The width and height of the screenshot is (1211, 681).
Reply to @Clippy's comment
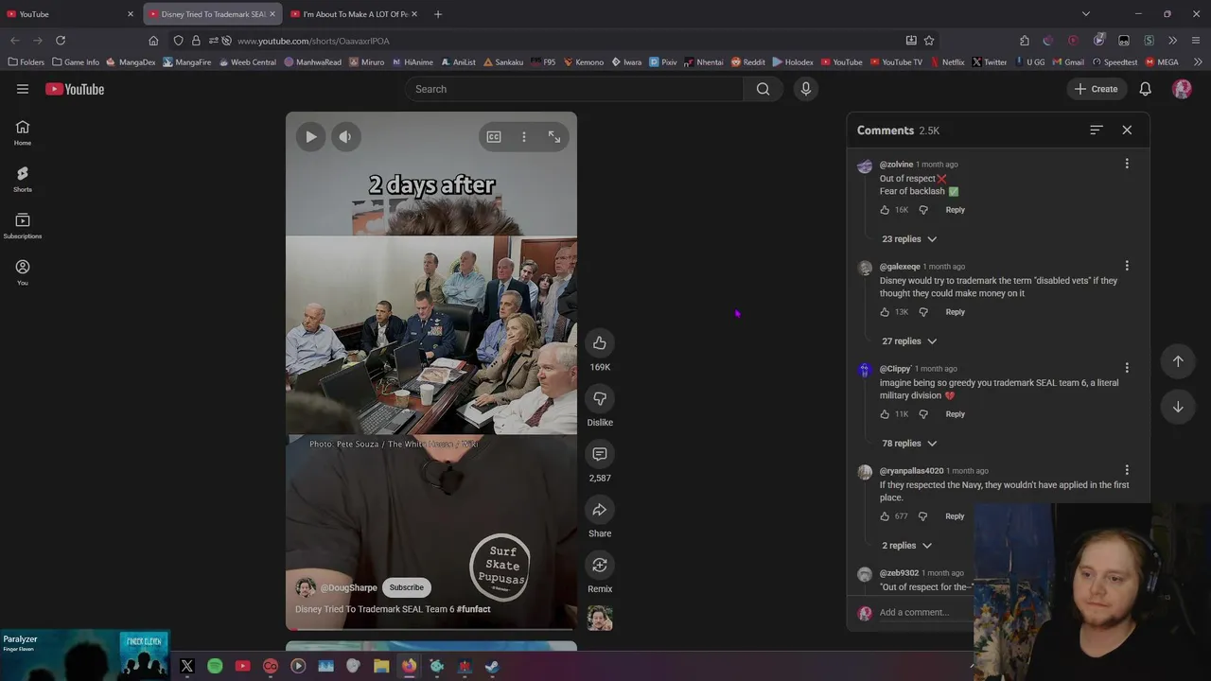956,414
